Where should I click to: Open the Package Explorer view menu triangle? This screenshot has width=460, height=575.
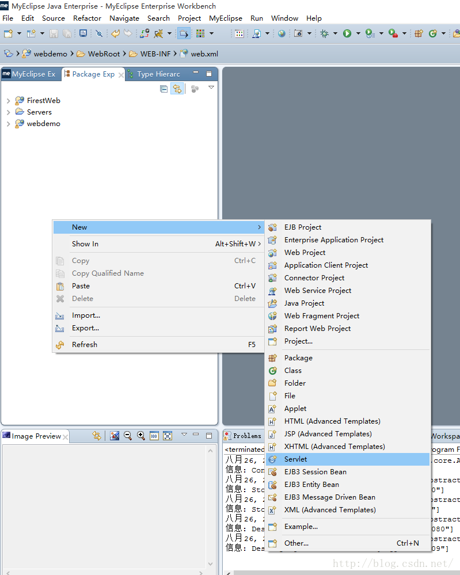coord(211,87)
